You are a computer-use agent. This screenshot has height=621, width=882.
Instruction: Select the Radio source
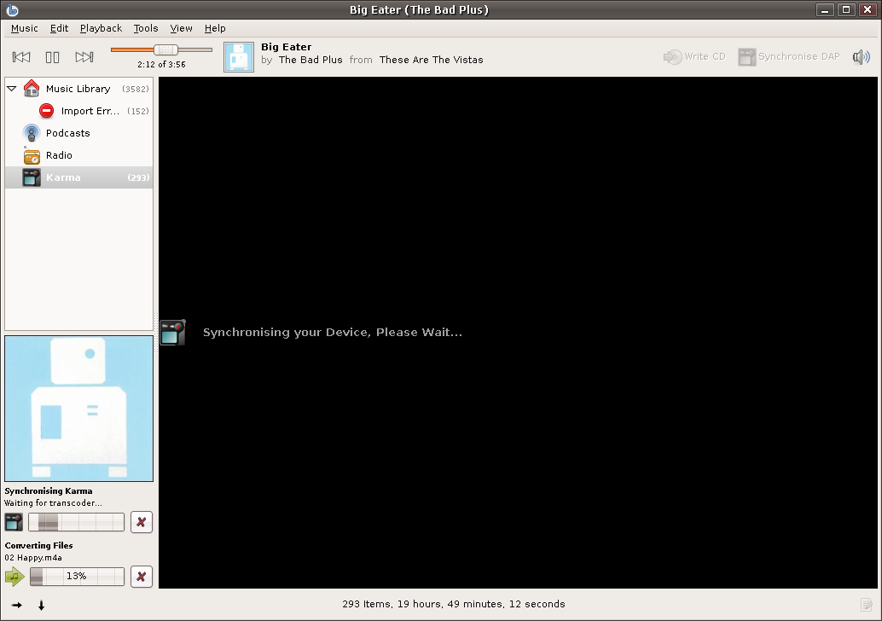(78, 155)
